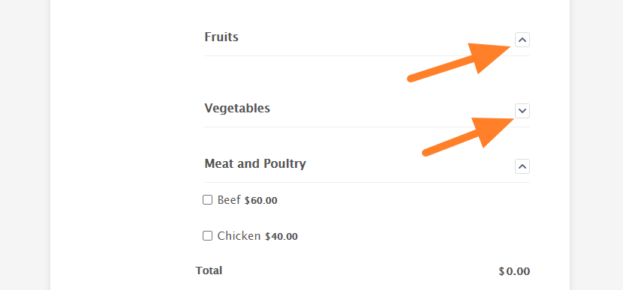Expand the Vegetables section with the down chevron
The image size is (623, 290).
pyautogui.click(x=522, y=111)
